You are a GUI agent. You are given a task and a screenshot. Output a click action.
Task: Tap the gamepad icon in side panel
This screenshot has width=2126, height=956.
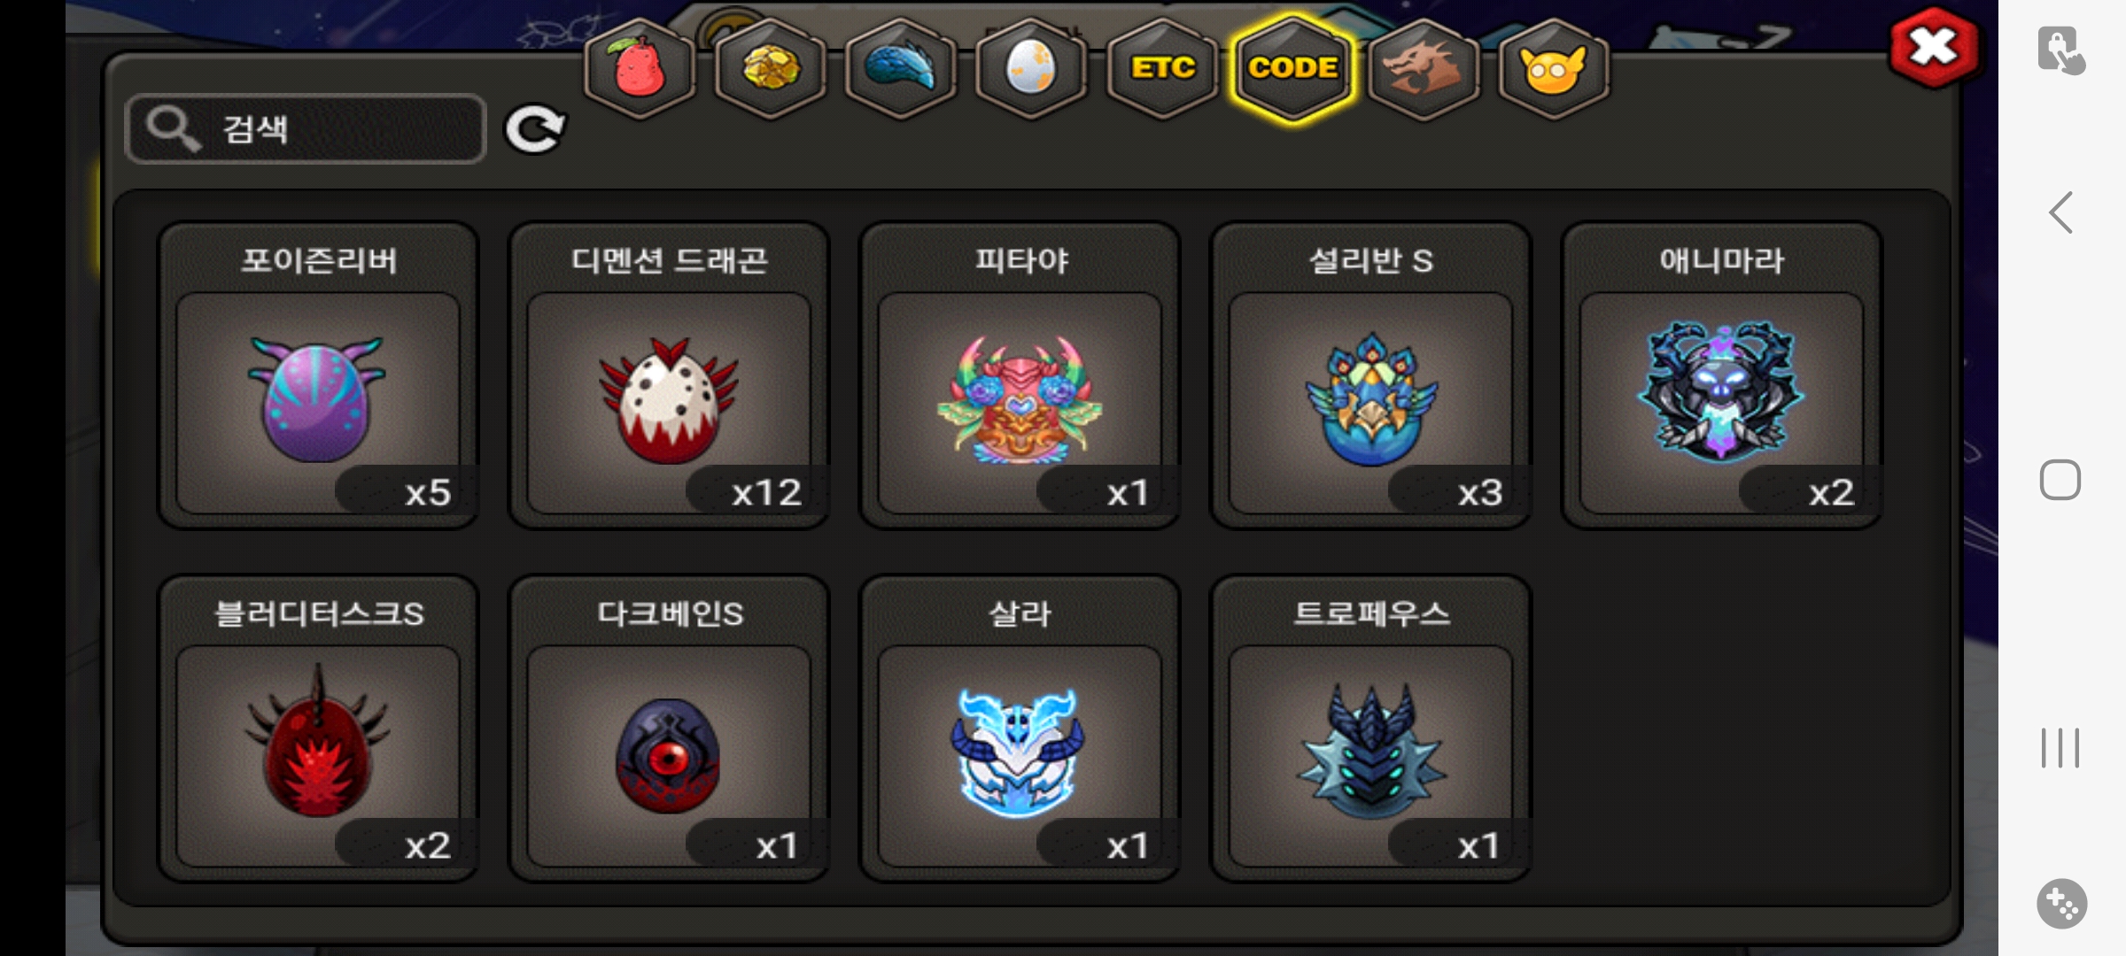[2061, 904]
